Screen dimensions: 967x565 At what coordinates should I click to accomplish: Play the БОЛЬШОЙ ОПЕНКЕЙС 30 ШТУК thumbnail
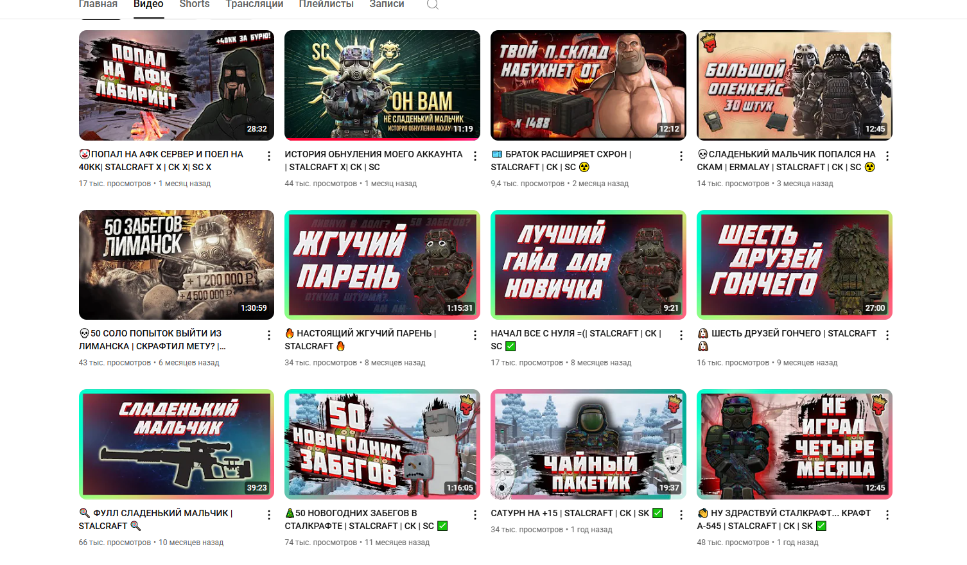[x=794, y=85]
